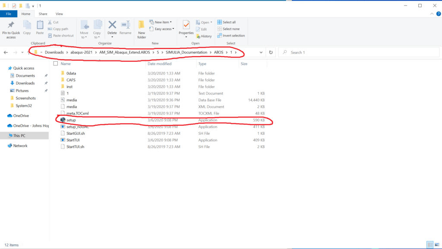
Task: Open the Delete dropdown arrow
Action: (x=112, y=37)
